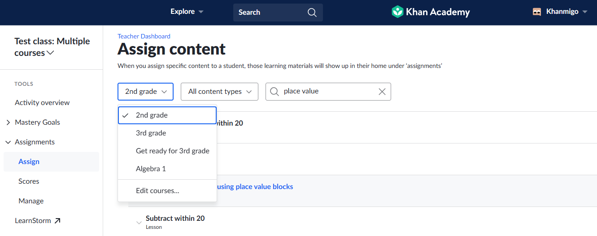Open the Explore dropdown menu

pyautogui.click(x=187, y=12)
